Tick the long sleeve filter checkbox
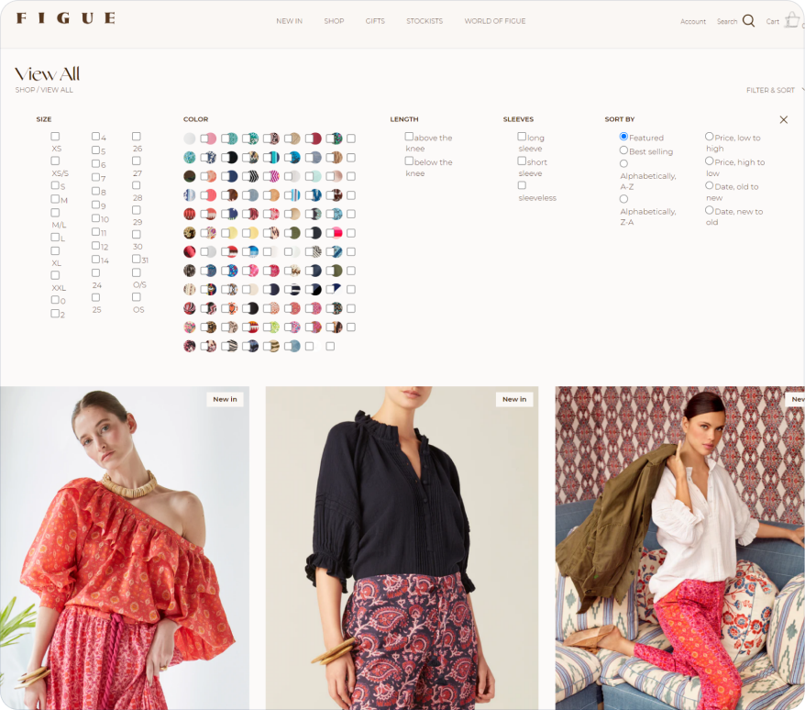Image resolution: width=805 pixels, height=710 pixels. click(x=522, y=137)
